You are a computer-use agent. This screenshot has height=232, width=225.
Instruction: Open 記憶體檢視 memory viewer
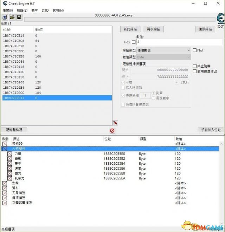click(x=14, y=130)
